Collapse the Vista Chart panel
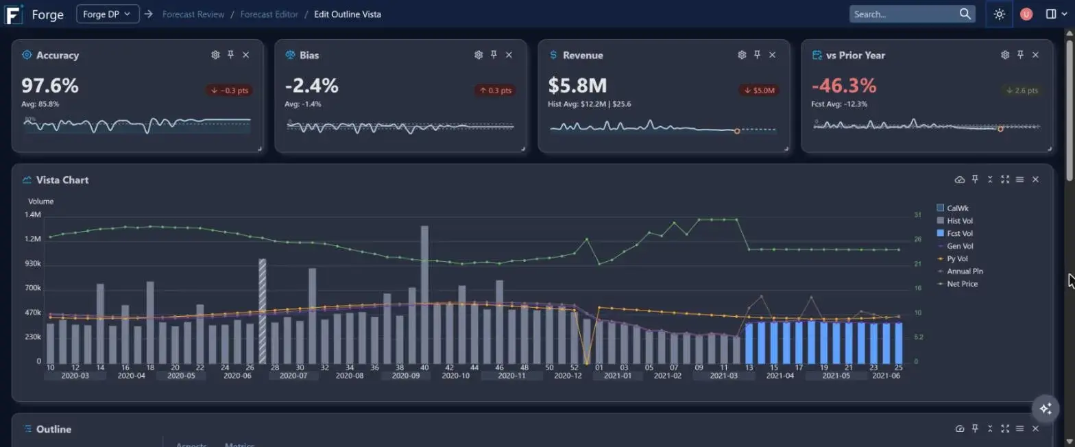Image resolution: width=1075 pixels, height=447 pixels. tap(990, 180)
